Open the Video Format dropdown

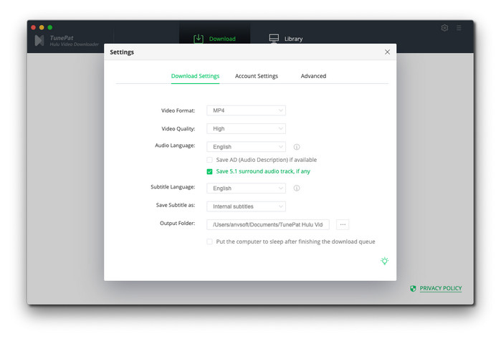click(246, 110)
